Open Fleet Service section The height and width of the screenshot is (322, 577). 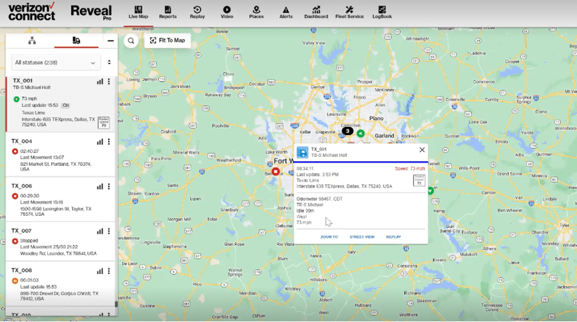coord(349,12)
